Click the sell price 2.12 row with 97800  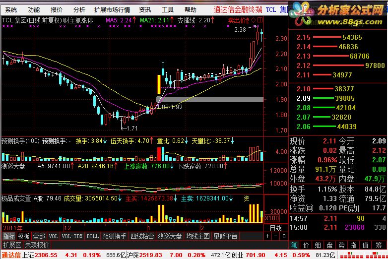pyautogui.click(x=340, y=65)
